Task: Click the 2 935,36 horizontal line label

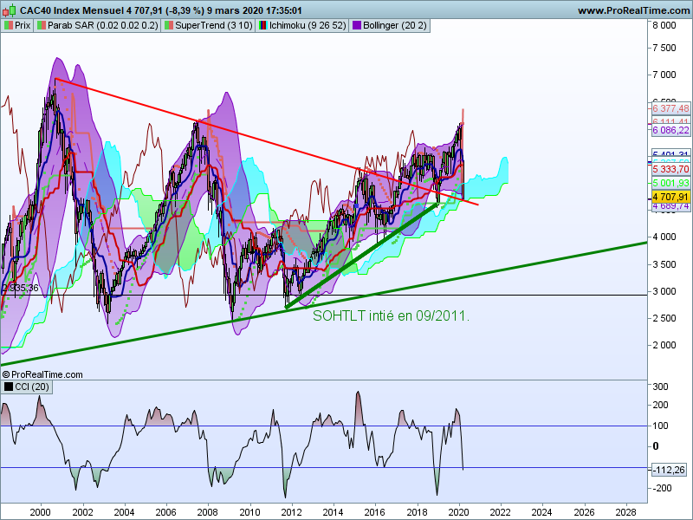Action: click(x=20, y=289)
